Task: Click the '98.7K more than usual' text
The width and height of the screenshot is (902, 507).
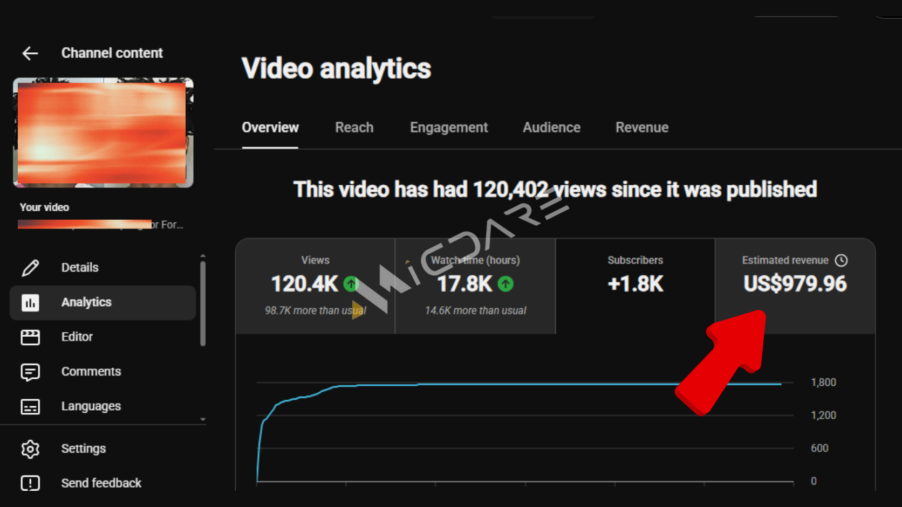Action: tap(316, 310)
